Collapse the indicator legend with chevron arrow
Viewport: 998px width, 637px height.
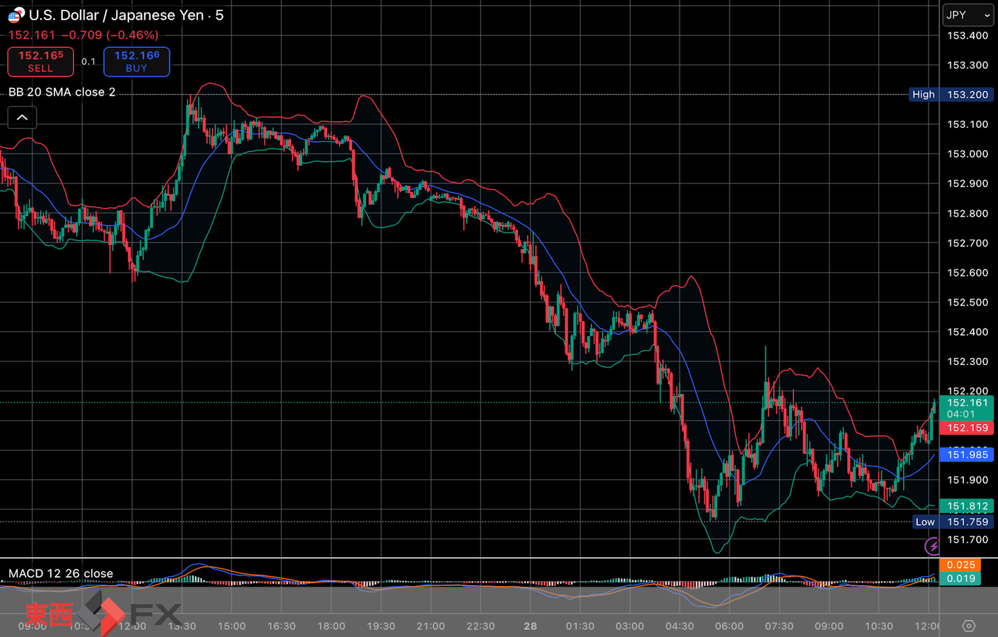(x=22, y=117)
